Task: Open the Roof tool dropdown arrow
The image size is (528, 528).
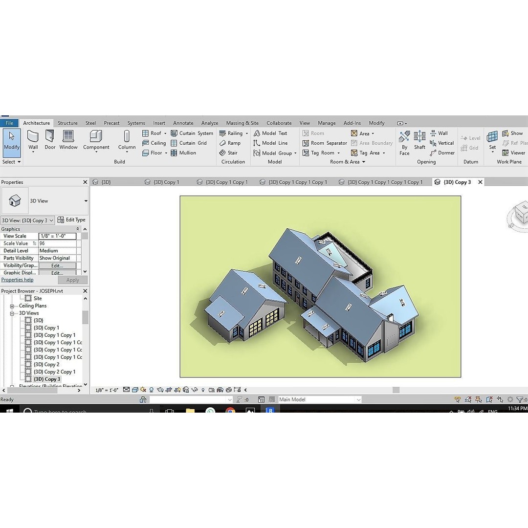Action: coord(165,133)
